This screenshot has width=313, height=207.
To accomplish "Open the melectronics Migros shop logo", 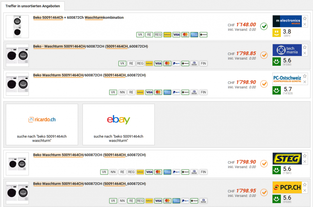I will click(x=287, y=21).
